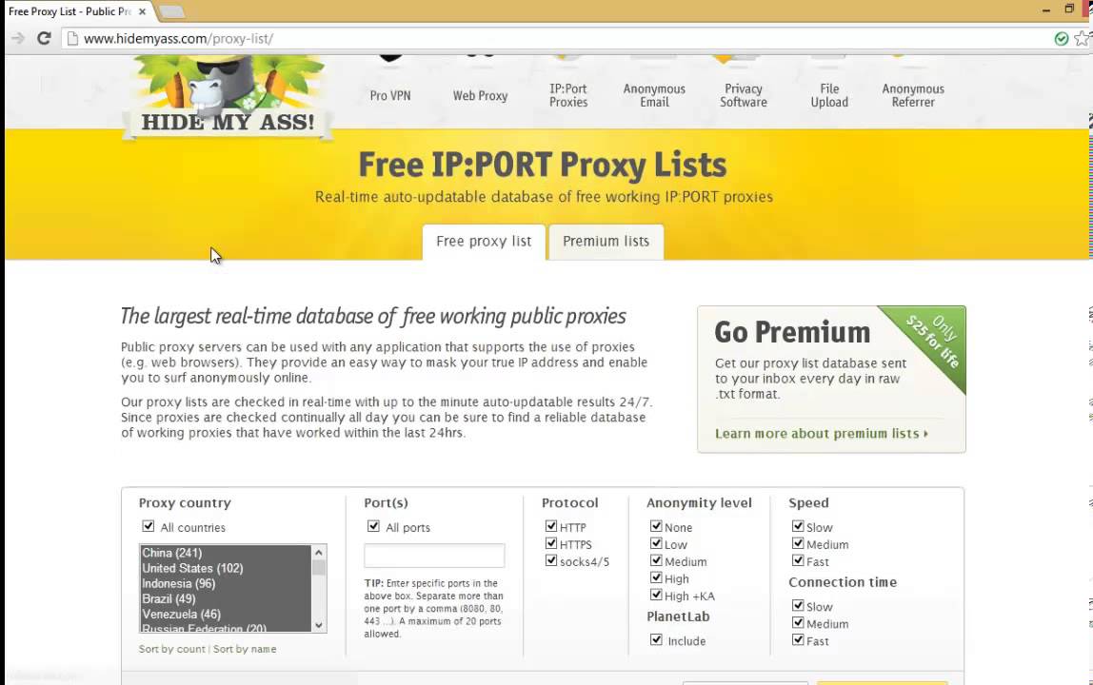The height and width of the screenshot is (685, 1093).
Task: Open Anonymous Email navigation item
Action: coord(654,95)
